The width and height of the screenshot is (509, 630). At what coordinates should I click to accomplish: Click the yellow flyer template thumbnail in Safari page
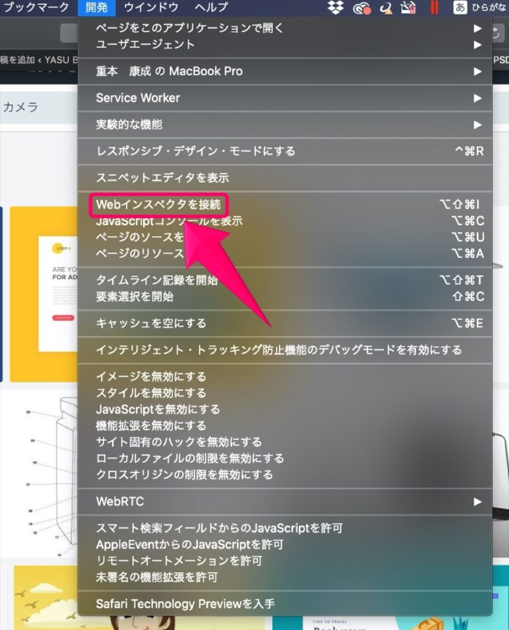click(x=44, y=294)
